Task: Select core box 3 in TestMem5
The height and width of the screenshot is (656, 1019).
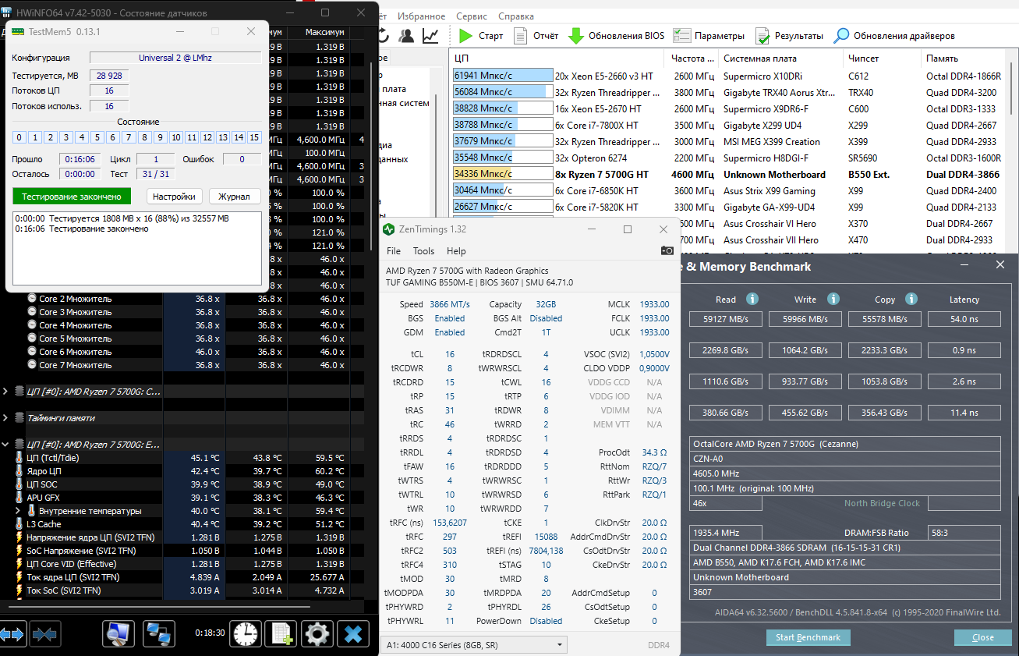Action: pos(66,137)
